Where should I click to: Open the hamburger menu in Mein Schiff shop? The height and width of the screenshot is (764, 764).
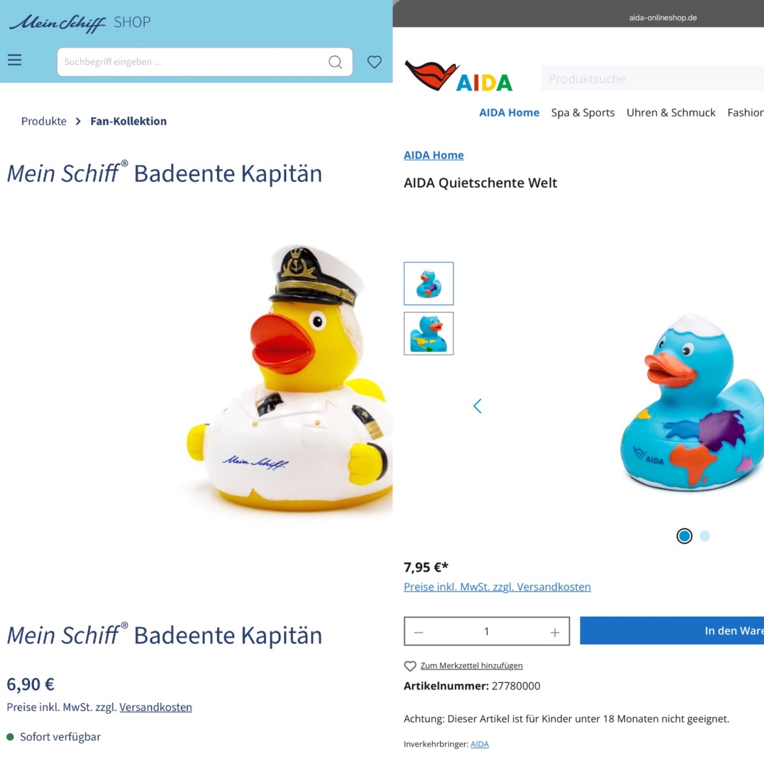pyautogui.click(x=15, y=60)
